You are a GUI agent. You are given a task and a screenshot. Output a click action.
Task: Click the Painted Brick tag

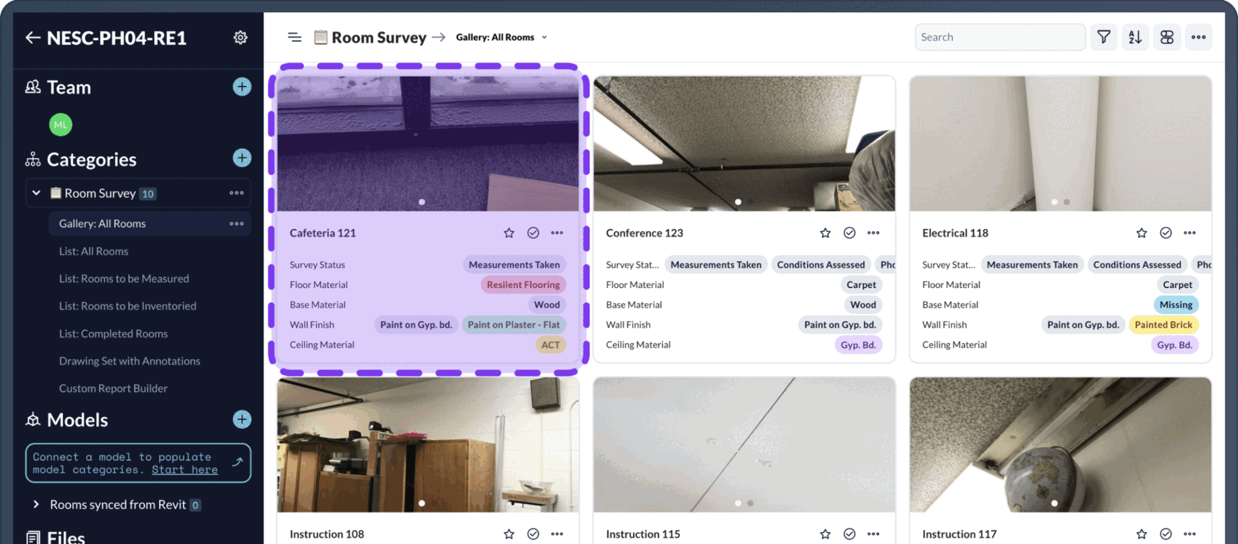[x=1163, y=325]
